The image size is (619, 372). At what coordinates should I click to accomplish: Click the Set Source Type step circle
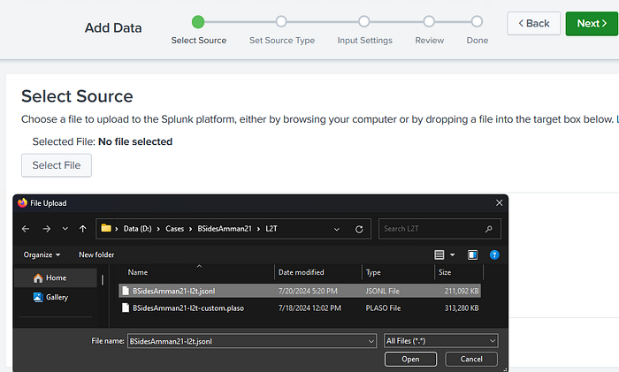coord(281,22)
